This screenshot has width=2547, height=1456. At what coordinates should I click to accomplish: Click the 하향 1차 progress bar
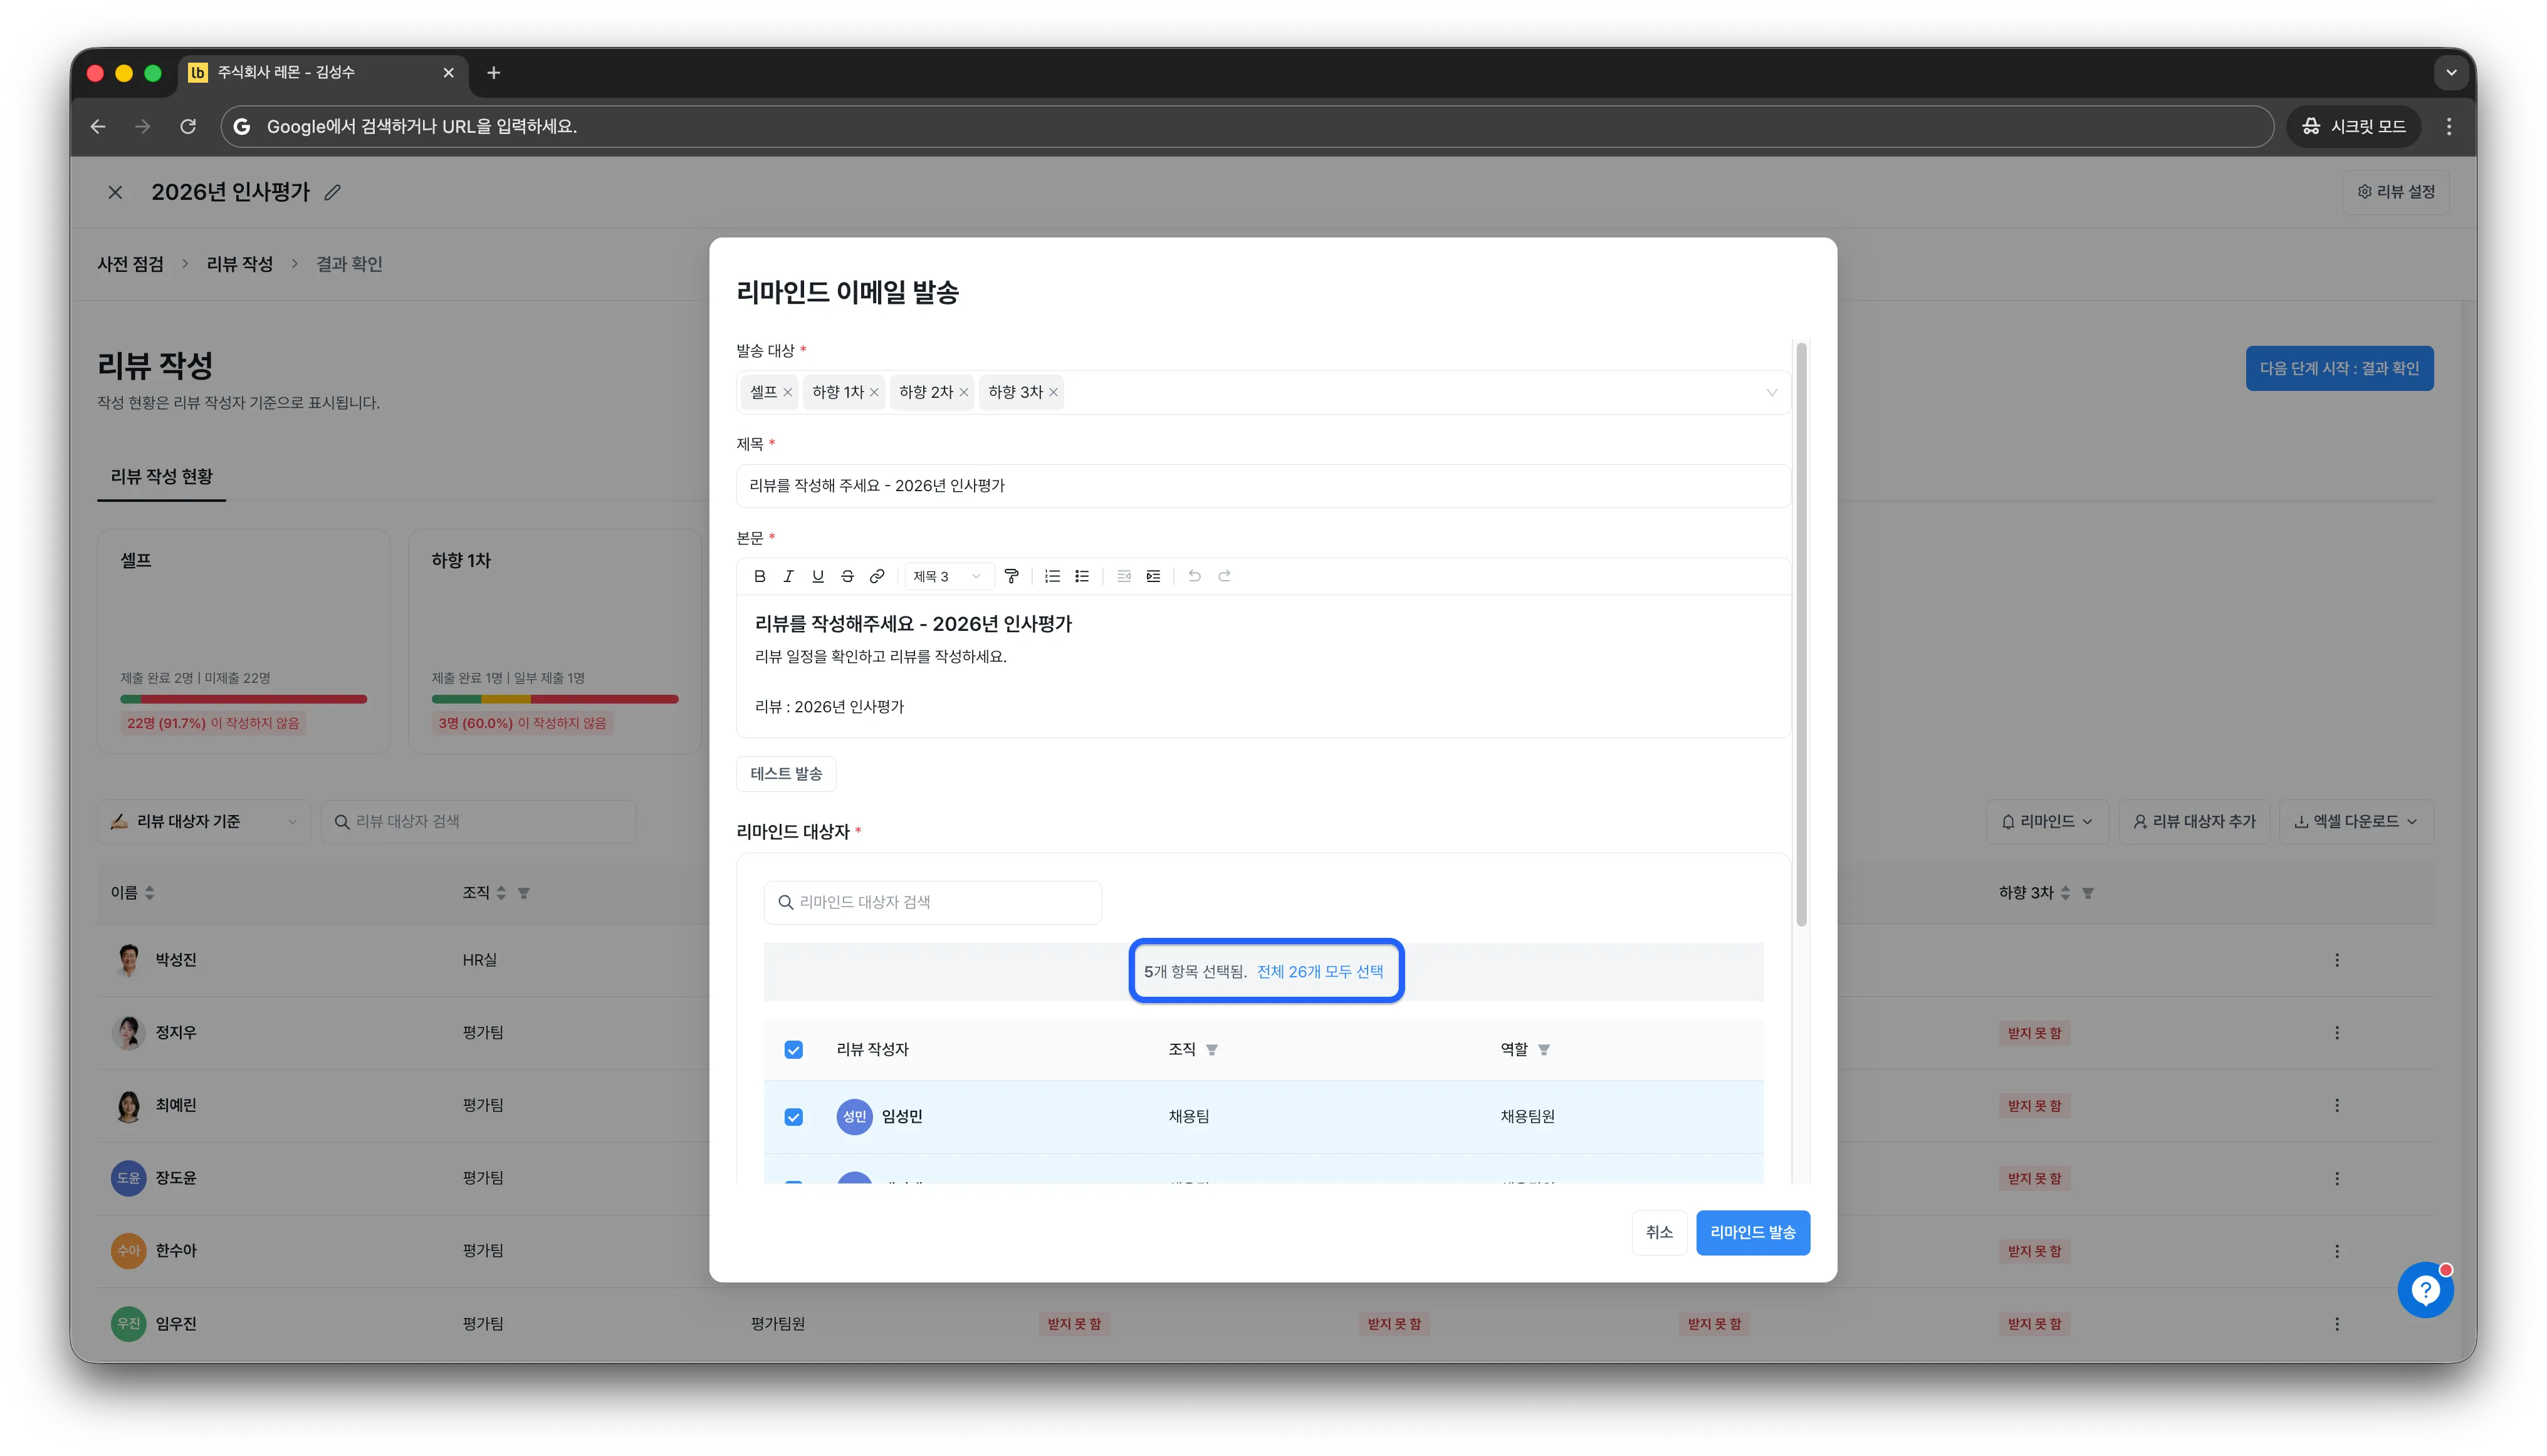[x=554, y=699]
